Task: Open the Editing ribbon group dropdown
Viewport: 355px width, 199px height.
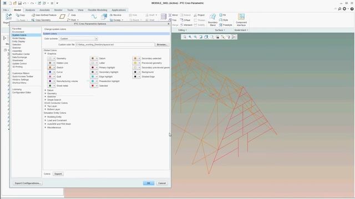Action: click(182, 30)
